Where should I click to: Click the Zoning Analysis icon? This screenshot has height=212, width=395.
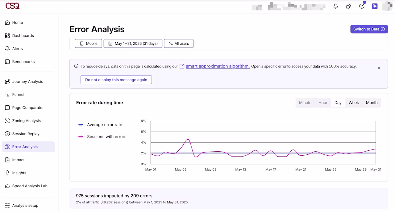point(7,121)
